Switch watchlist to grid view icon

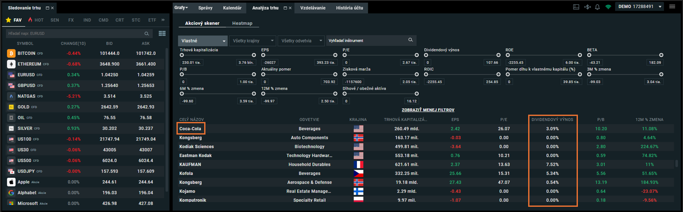[162, 33]
